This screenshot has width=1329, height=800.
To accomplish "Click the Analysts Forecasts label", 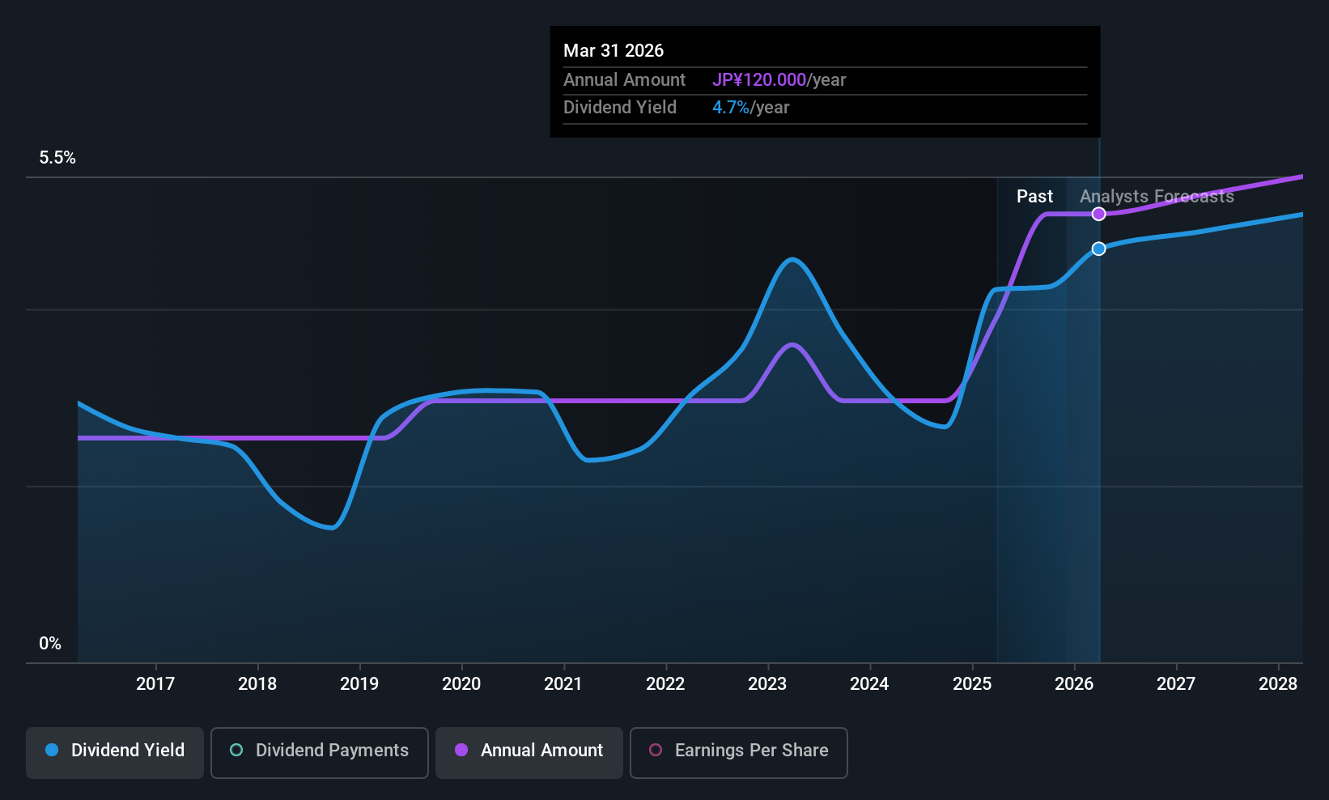I will coord(1157,197).
